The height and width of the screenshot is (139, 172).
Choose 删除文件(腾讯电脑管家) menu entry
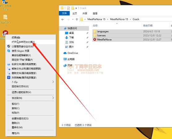coord(31,73)
